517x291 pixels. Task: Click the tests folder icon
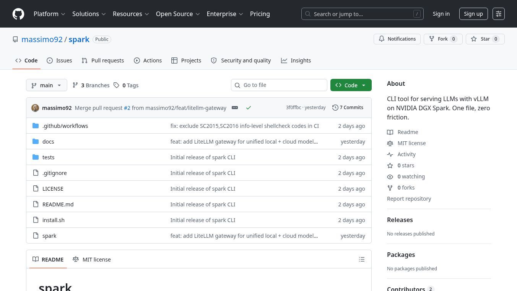[x=36, y=157]
